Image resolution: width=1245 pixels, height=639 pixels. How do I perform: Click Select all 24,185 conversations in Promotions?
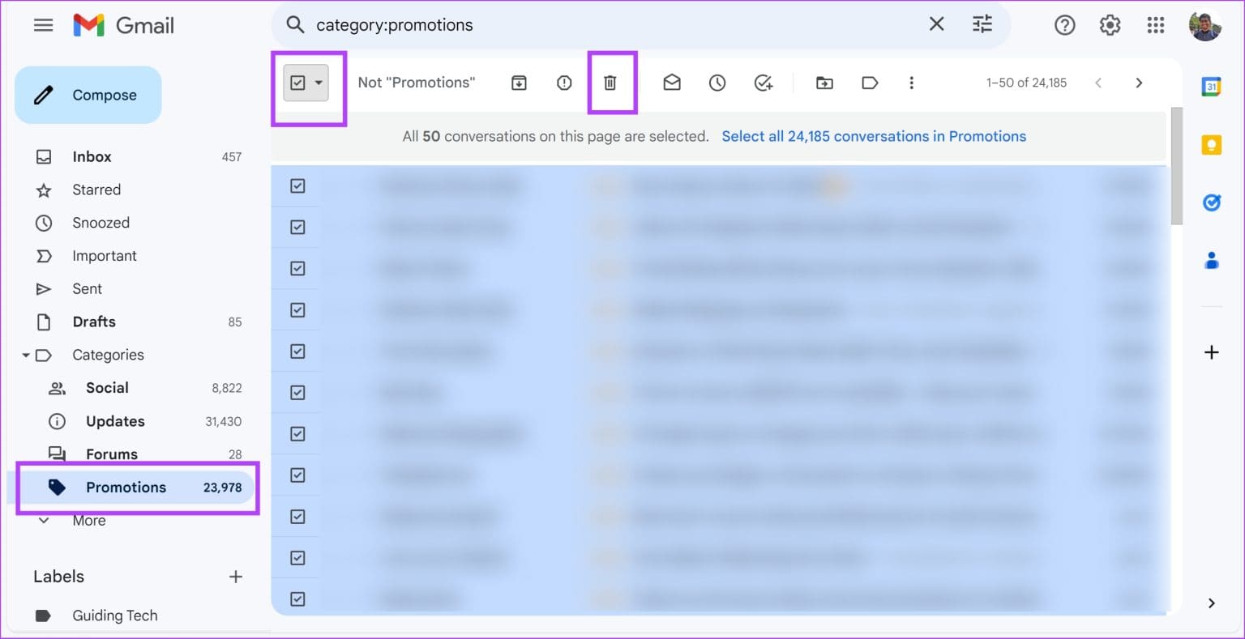click(x=874, y=136)
